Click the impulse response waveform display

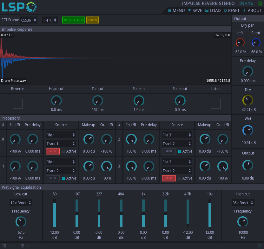click(x=115, y=58)
